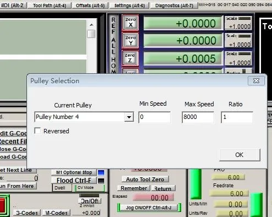Tick the Reversed checkbox
This screenshot has height=217, width=272.
click(37, 131)
